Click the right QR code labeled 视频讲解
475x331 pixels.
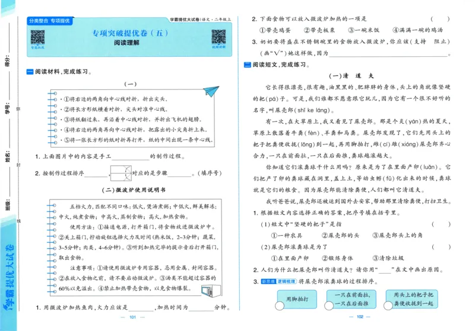[218, 37]
